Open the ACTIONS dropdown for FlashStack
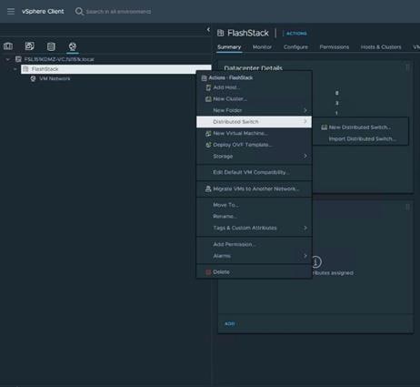The image size is (420, 387). (296, 34)
